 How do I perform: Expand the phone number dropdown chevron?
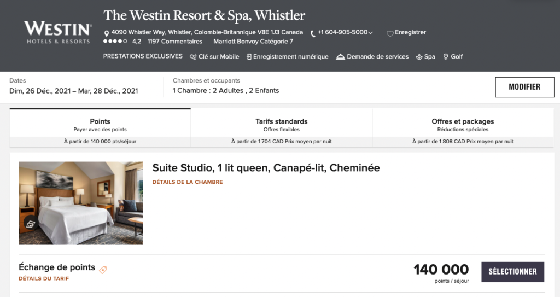coord(371,33)
